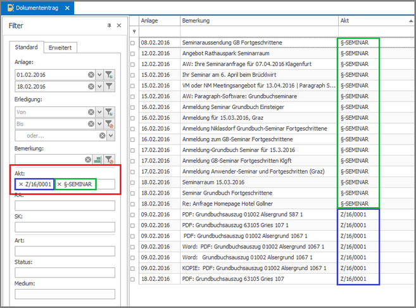Clear the 01.02.2016 Anlage start date
The height and width of the screenshot is (308, 416).
[91, 75]
